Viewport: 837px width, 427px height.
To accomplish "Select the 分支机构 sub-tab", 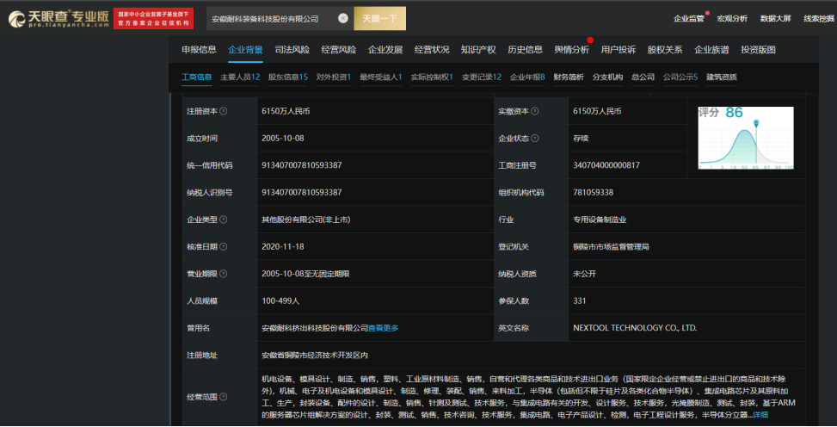I will (x=607, y=77).
